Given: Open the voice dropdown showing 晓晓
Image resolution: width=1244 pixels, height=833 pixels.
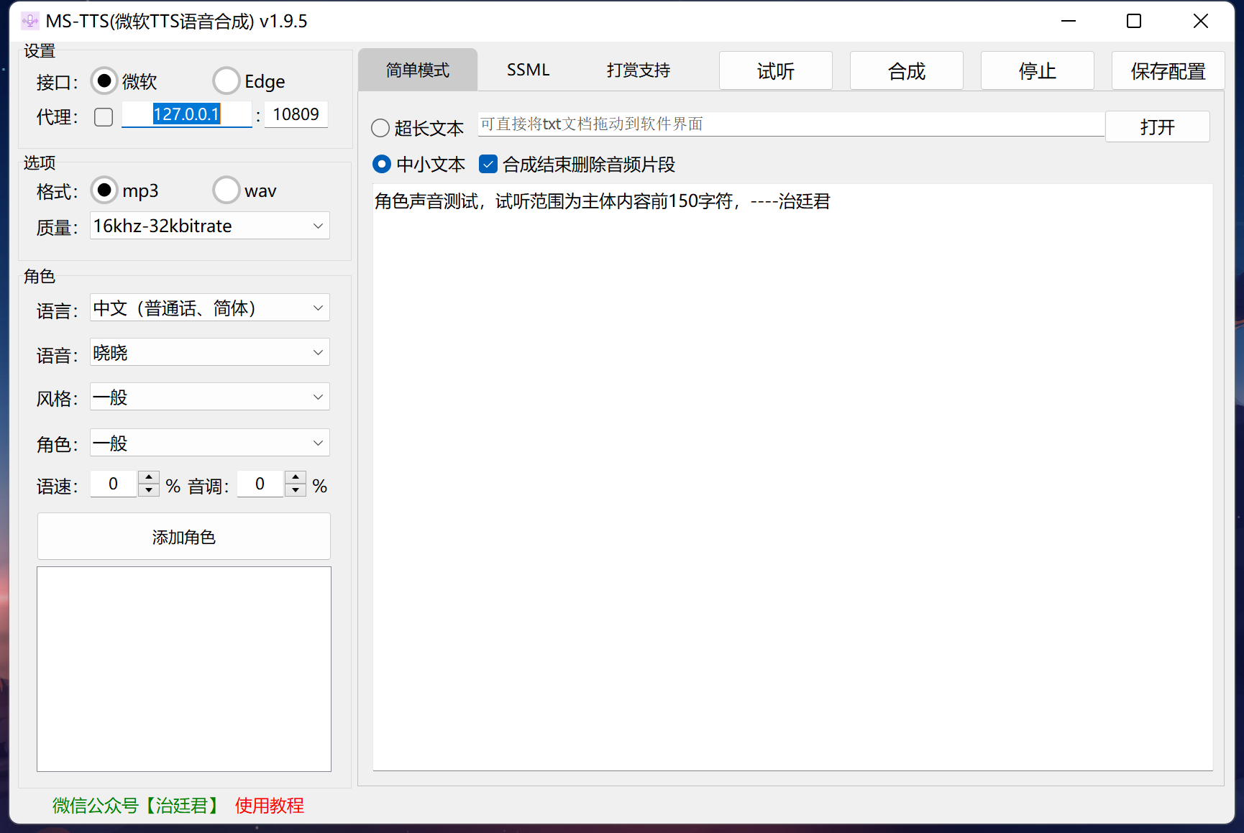Looking at the screenshot, I should 209,352.
